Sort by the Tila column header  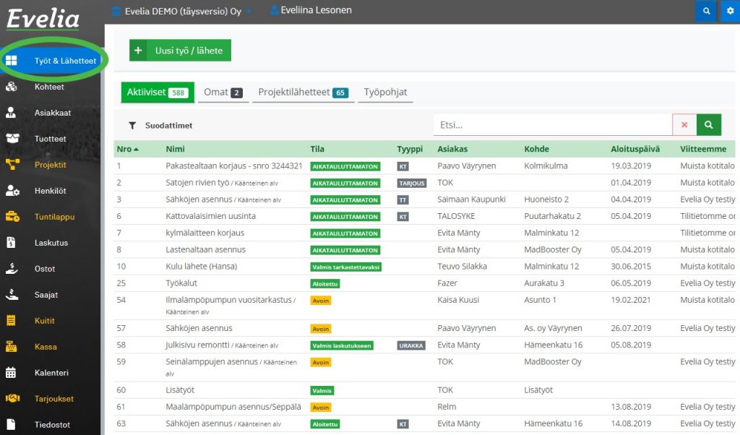(317, 149)
